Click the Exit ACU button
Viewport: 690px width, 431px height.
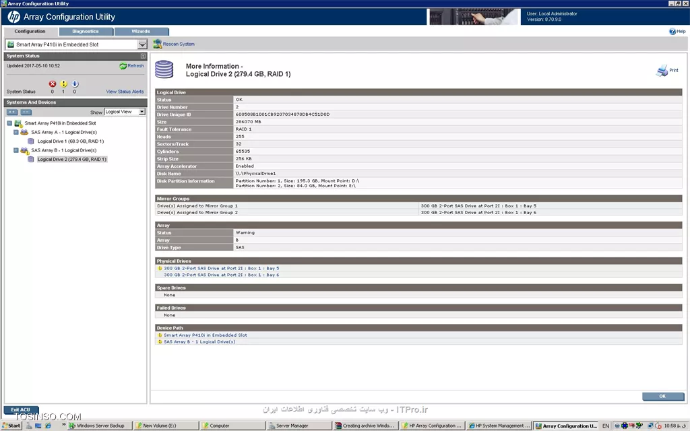coord(21,409)
